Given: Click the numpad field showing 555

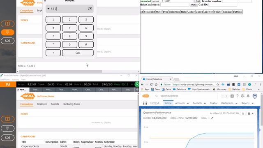Looking at the screenshot, I should [69, 9].
